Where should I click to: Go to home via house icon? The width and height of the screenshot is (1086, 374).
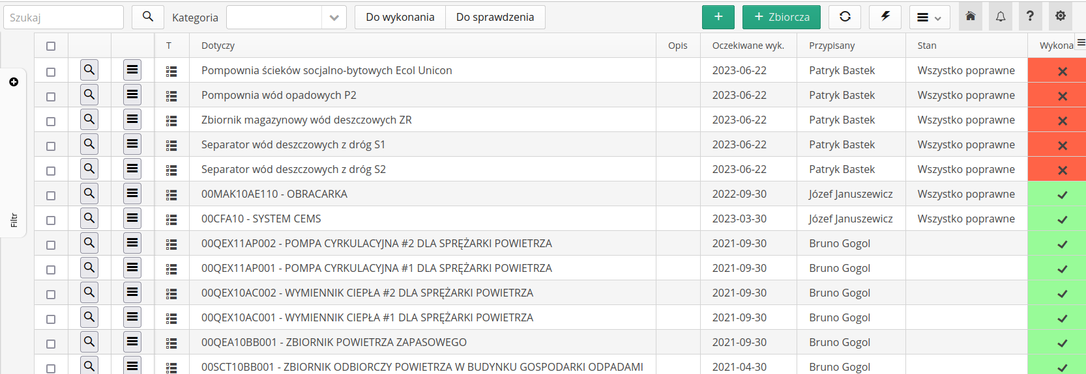click(971, 17)
